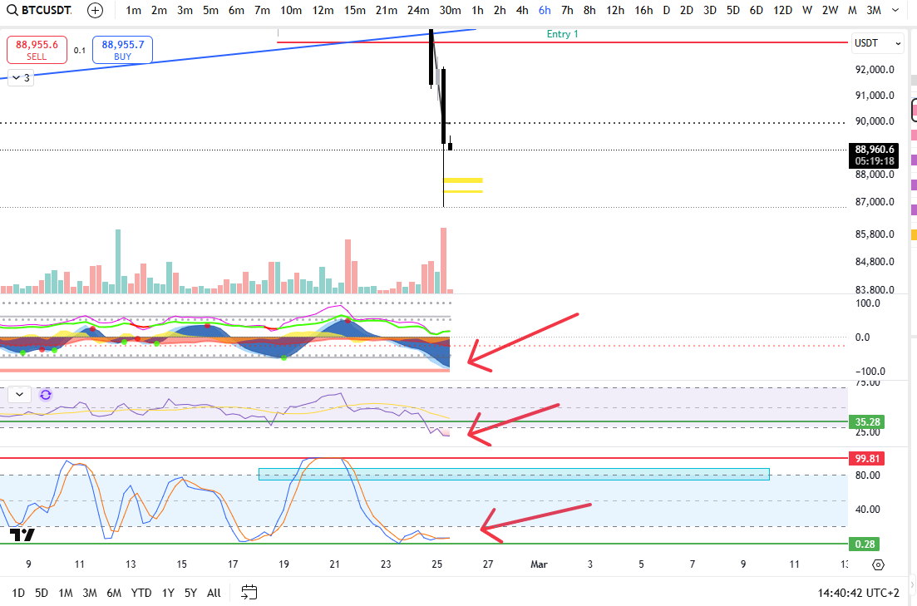Set date range to All
This screenshot has width=917, height=606.
click(x=214, y=593)
